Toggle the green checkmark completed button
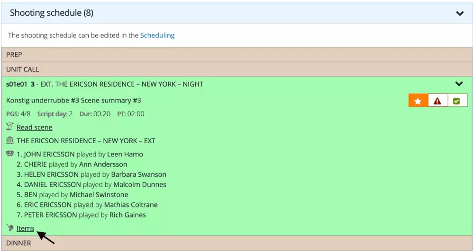473x251 pixels. [x=457, y=101]
